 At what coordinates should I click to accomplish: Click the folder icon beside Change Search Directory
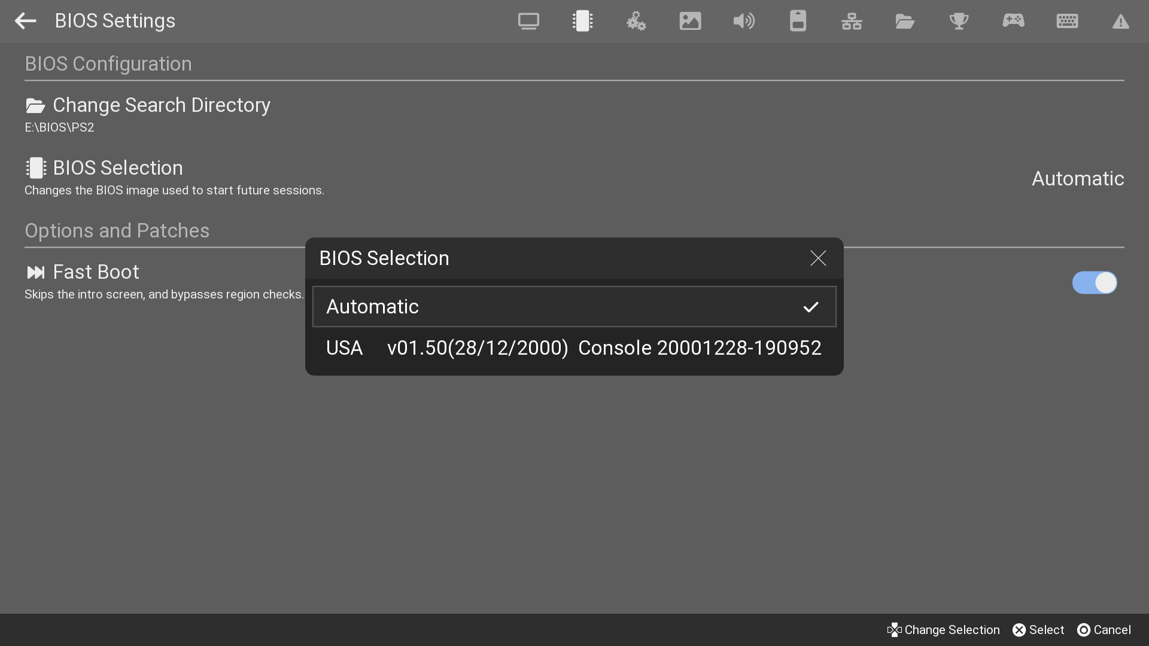35,106
